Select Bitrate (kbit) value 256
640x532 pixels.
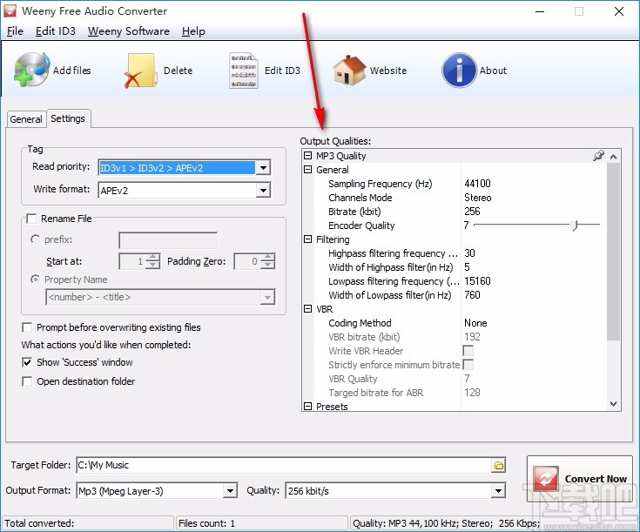[472, 211]
